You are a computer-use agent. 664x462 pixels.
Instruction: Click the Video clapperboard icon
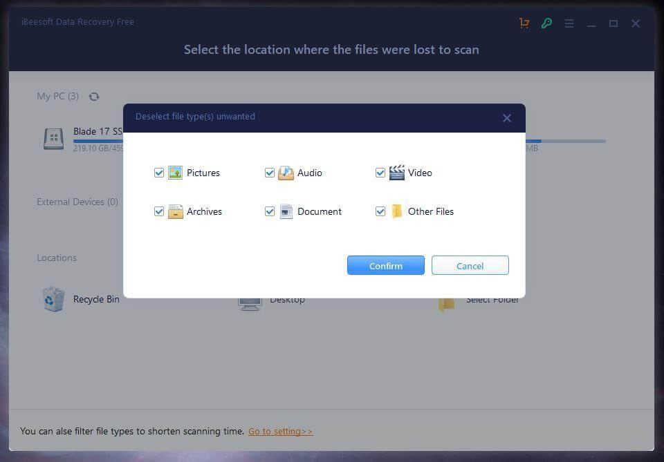tap(396, 173)
